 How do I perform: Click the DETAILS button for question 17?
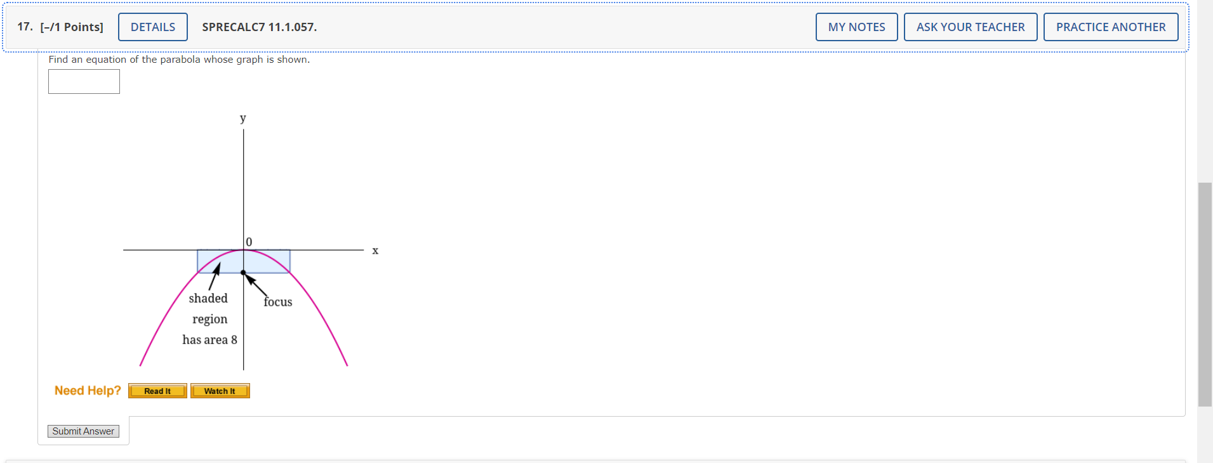click(x=152, y=27)
